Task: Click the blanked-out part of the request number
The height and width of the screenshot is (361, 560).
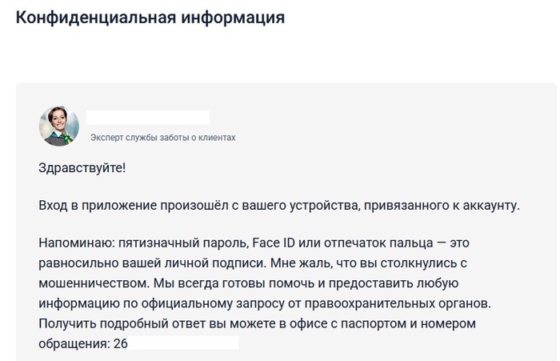Action: [x=184, y=344]
